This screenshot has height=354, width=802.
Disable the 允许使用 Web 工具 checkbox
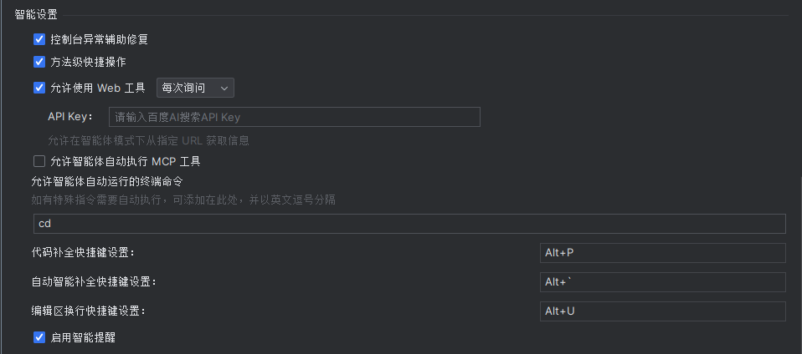(39, 88)
